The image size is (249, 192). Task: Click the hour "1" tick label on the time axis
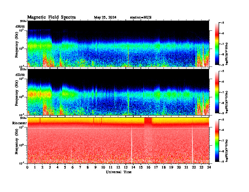pos(35,167)
